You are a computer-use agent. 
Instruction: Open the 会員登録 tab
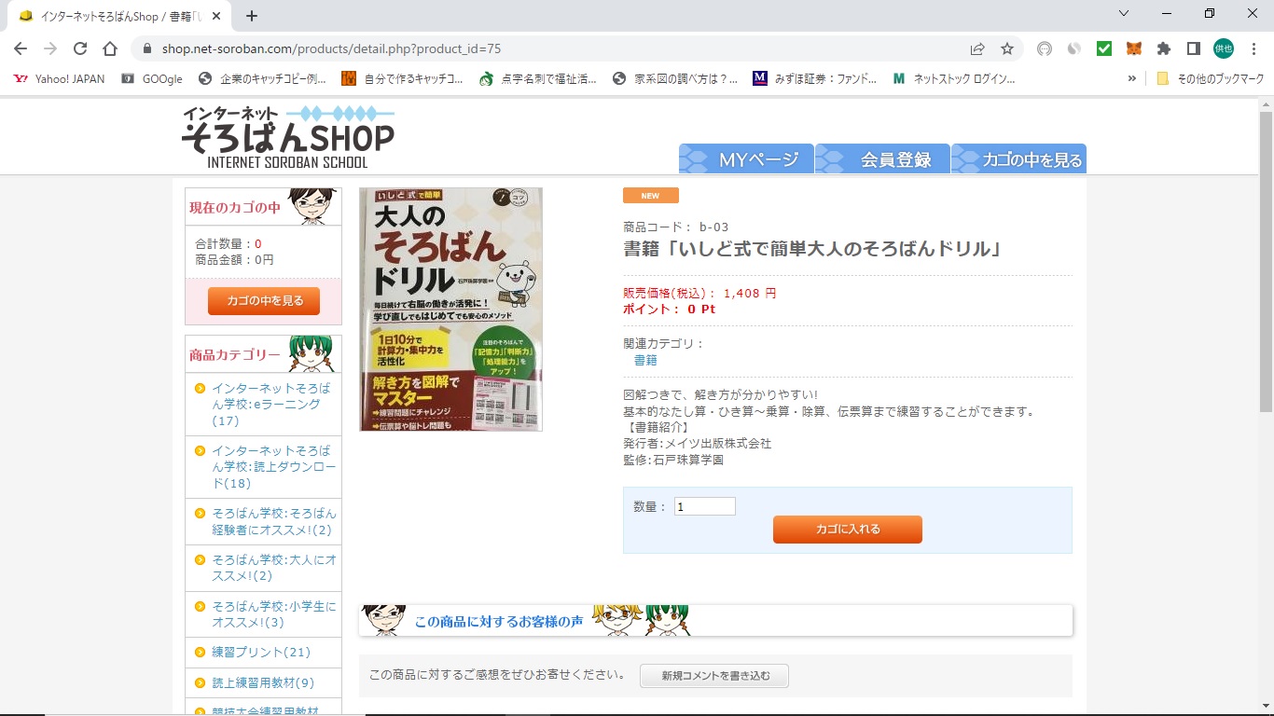[882, 159]
